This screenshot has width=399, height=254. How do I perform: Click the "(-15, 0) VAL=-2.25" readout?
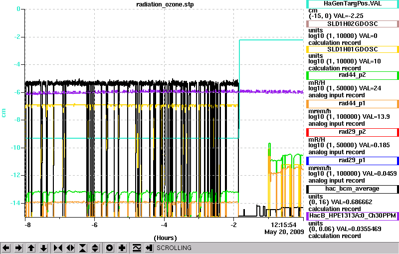(x=336, y=16)
